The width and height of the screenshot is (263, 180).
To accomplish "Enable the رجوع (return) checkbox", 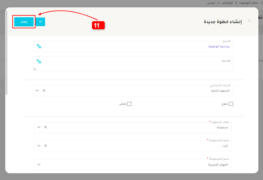I will tap(231, 104).
